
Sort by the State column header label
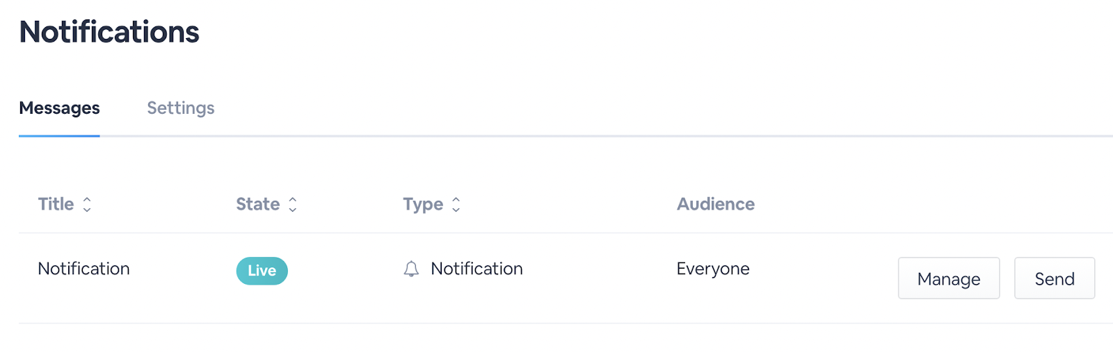click(x=257, y=204)
